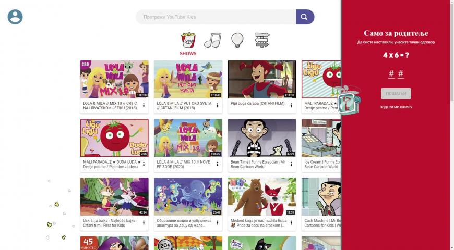Play Bean Time Funny Episodes thumbnail
Screen dimensions: 454x250
[x=262, y=138]
